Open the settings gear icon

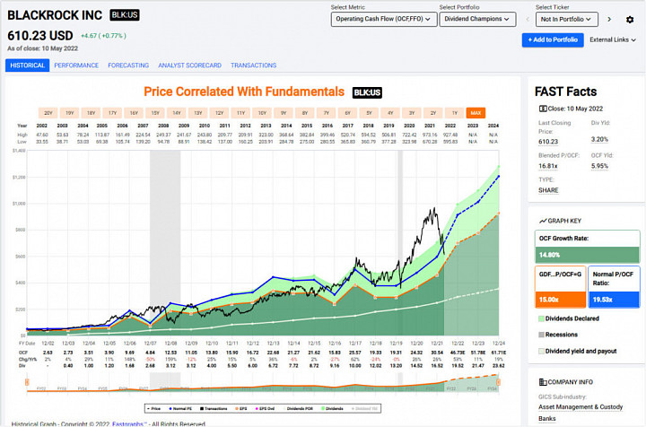(630, 20)
